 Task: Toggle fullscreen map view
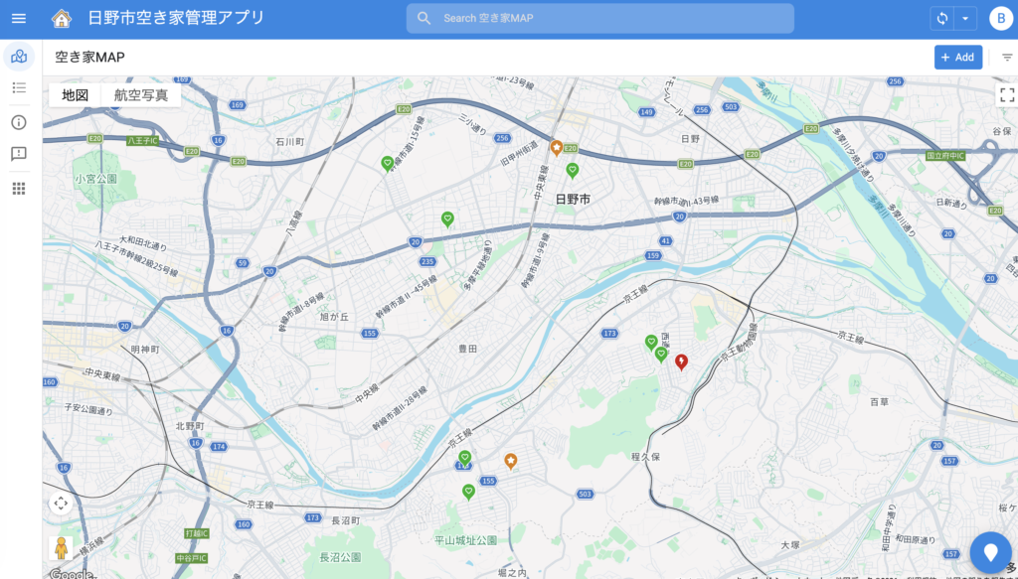point(1006,95)
